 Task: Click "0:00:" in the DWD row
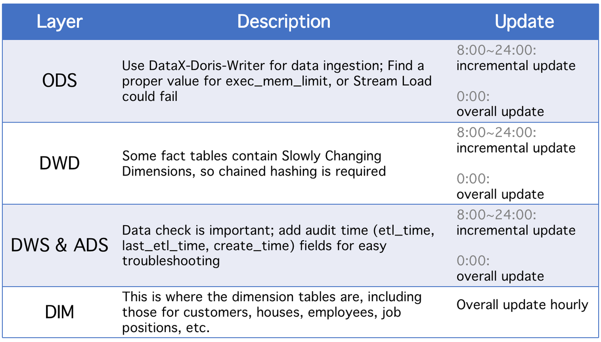point(473,179)
